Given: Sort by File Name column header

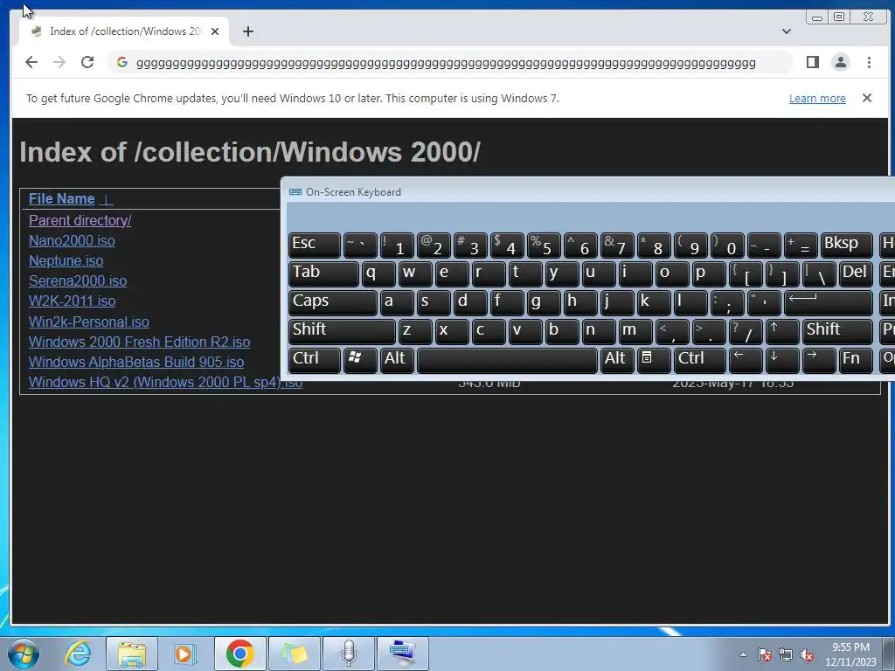Looking at the screenshot, I should pyautogui.click(x=62, y=198).
